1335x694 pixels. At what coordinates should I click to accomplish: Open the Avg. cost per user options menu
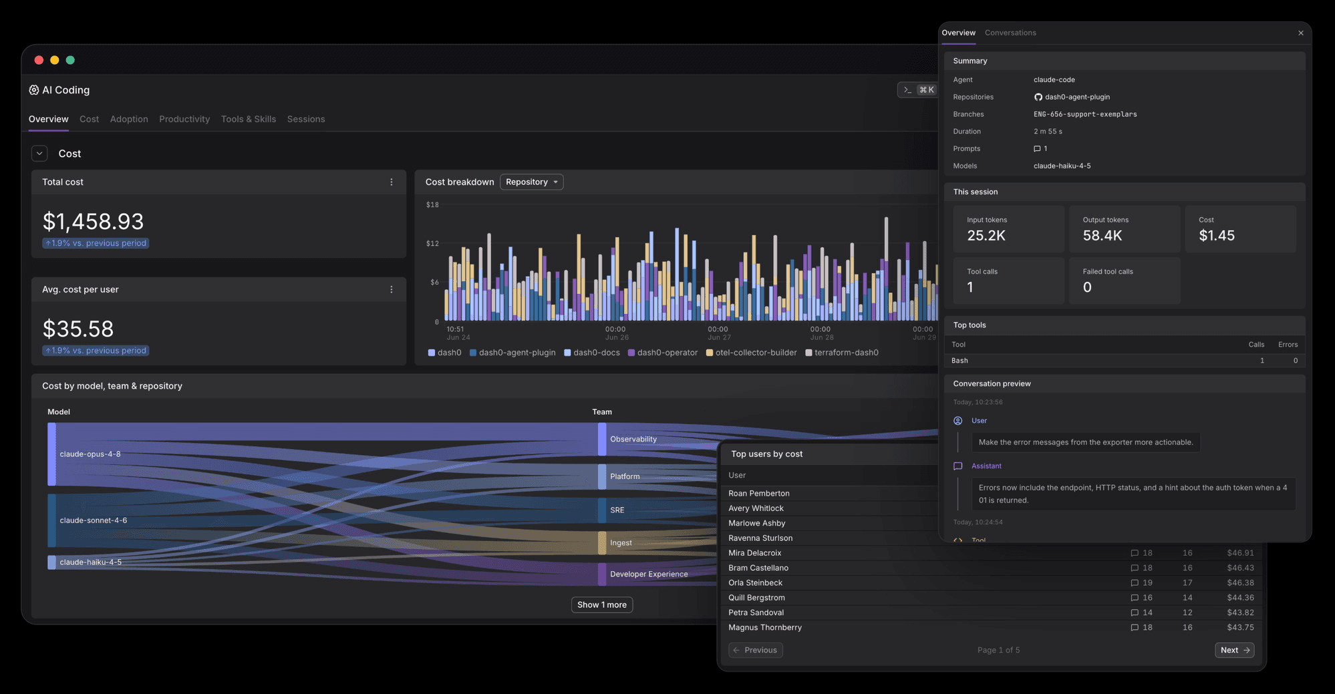coord(392,290)
